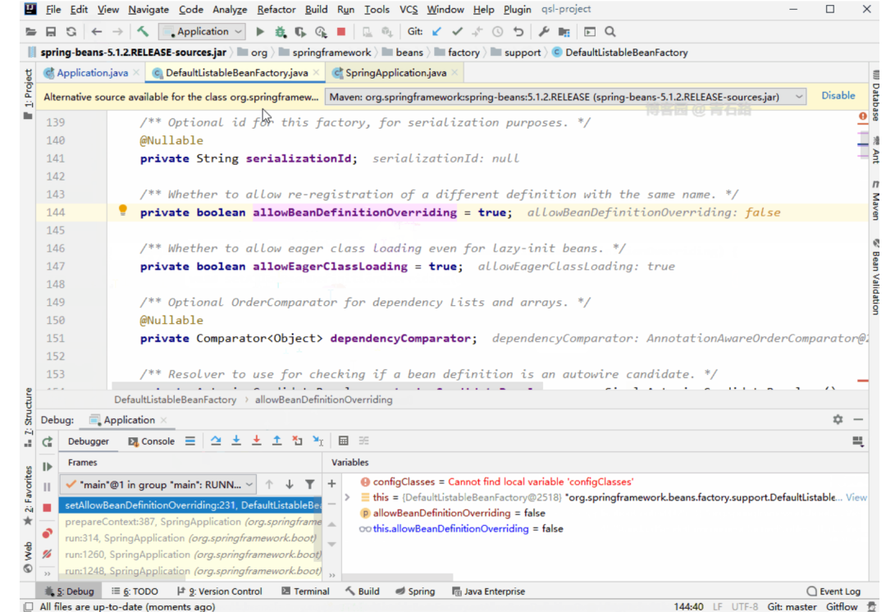Click the Synchronize icon in main toolbar

click(71, 32)
